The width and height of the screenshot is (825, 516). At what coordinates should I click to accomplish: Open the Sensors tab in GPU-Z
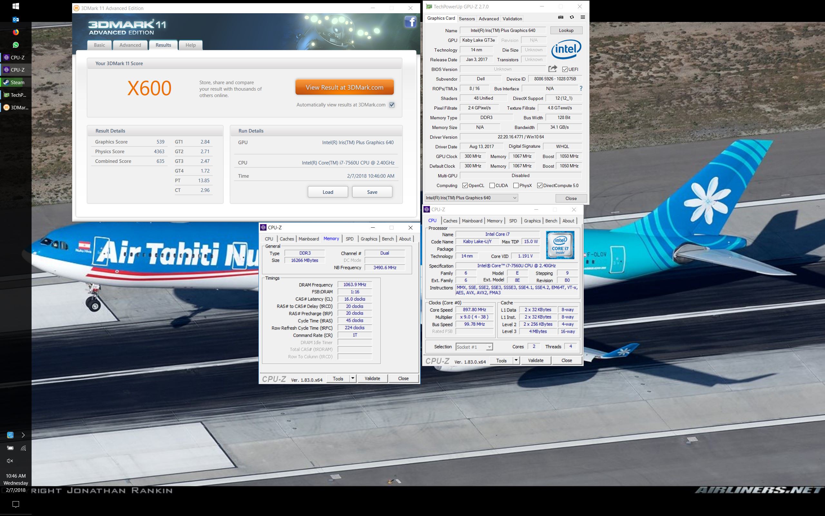click(466, 19)
